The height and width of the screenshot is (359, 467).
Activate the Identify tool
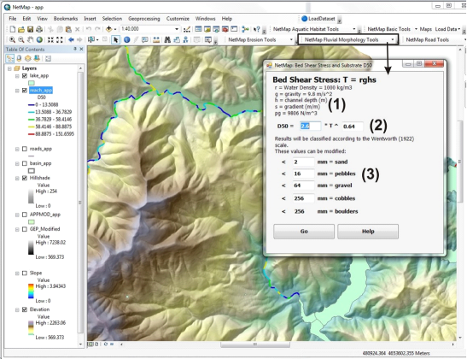click(x=127, y=39)
